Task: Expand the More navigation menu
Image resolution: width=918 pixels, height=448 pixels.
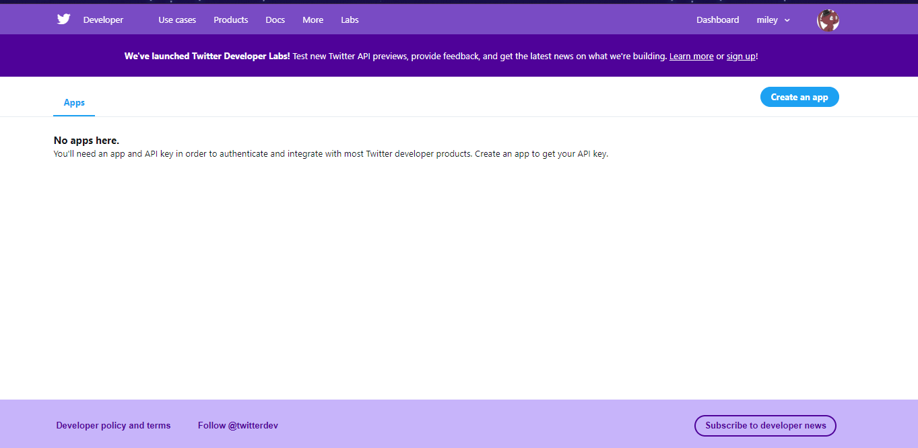Action: tap(313, 20)
